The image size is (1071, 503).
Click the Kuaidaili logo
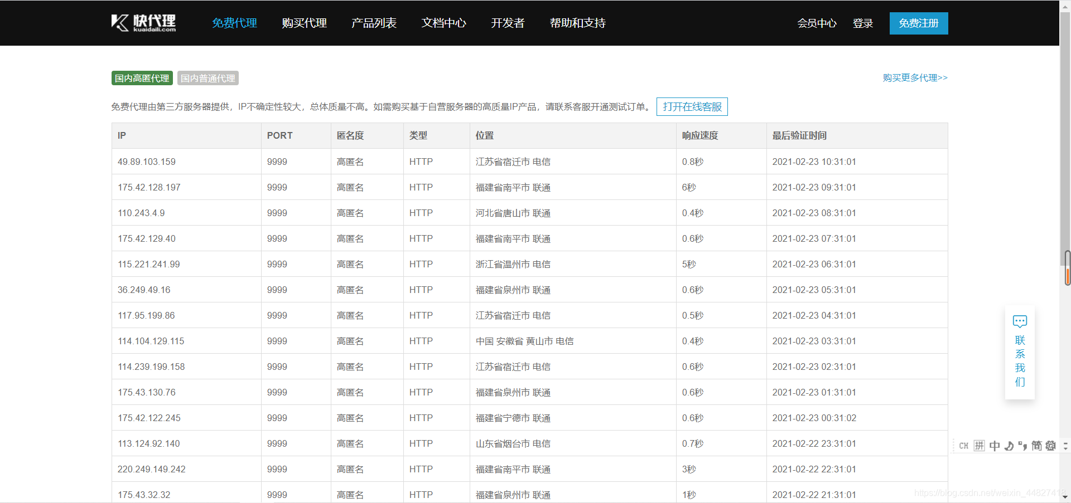[x=143, y=23]
